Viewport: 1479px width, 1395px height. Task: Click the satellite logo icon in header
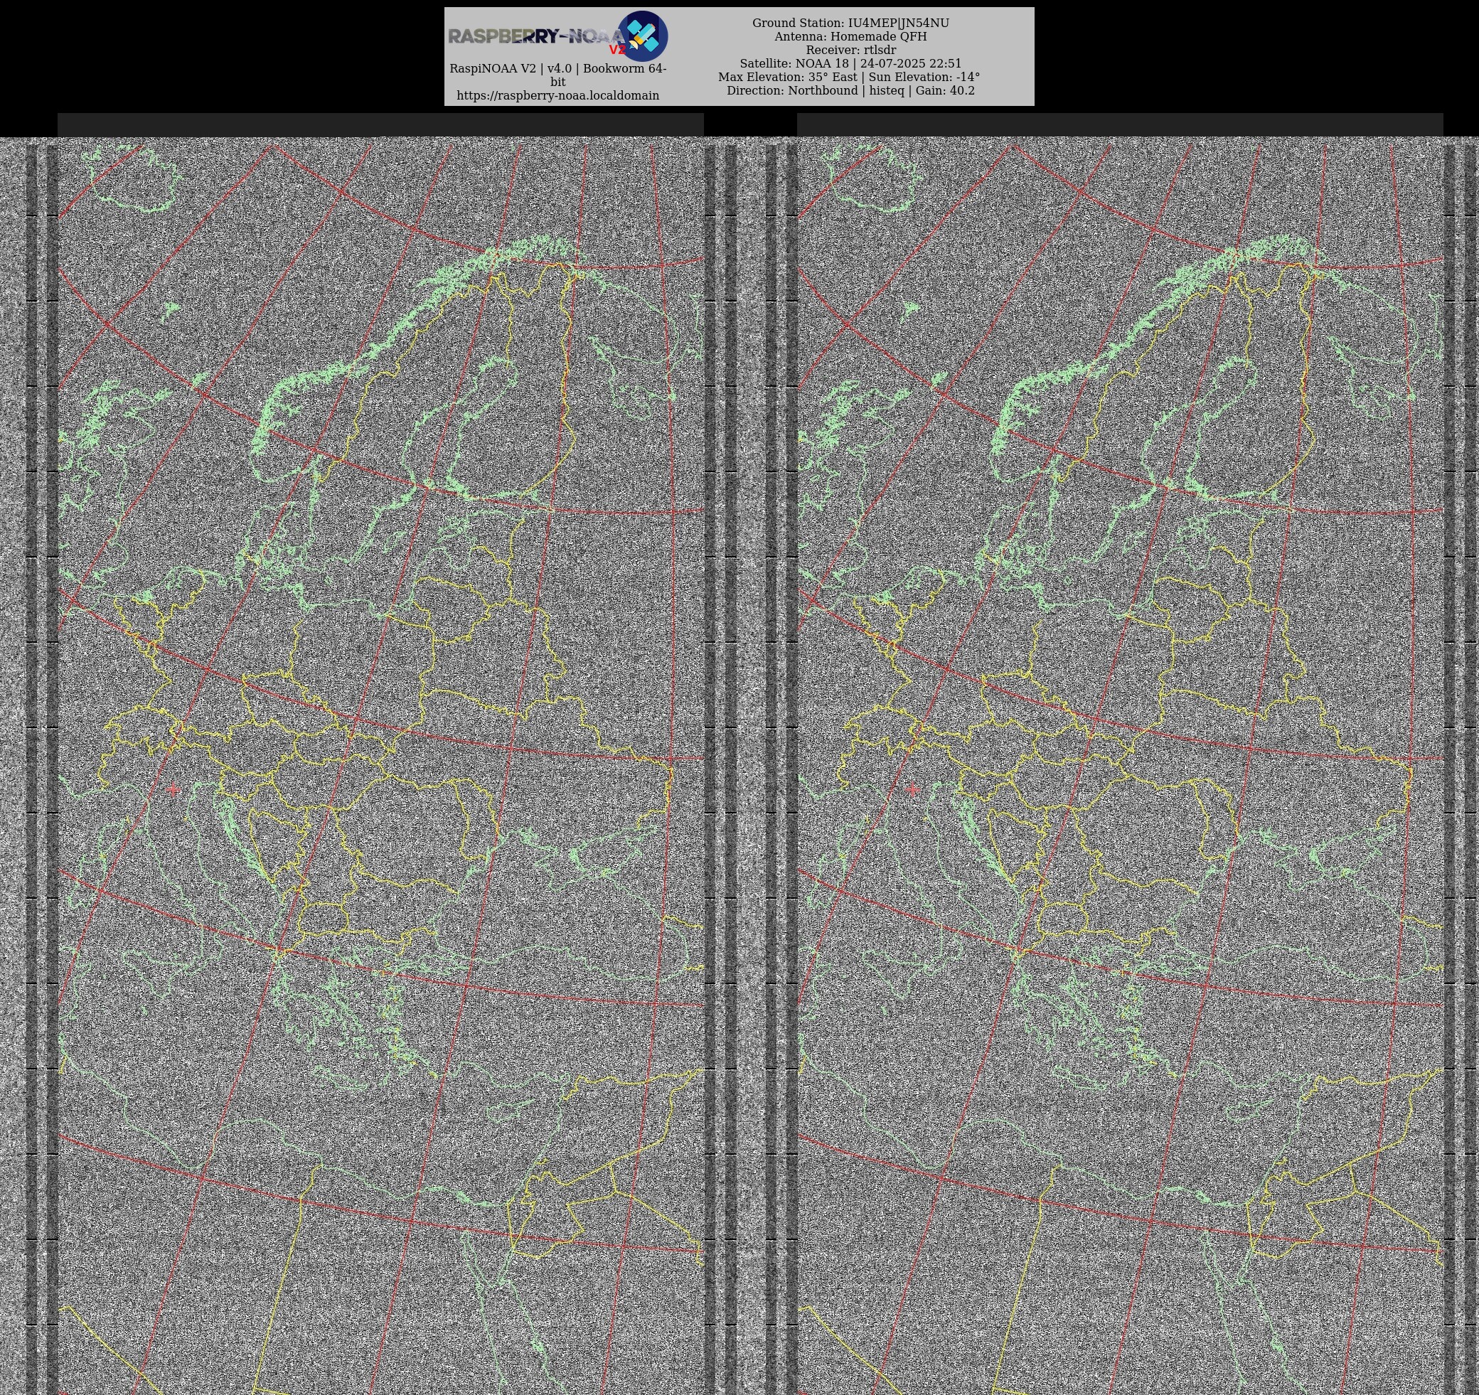click(642, 36)
